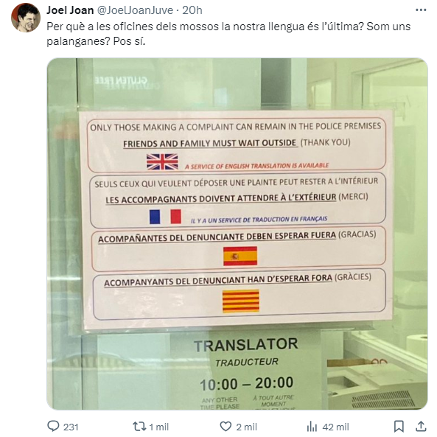Click the repost icon showing 1 mil
437x437 pixels.
[139, 426]
